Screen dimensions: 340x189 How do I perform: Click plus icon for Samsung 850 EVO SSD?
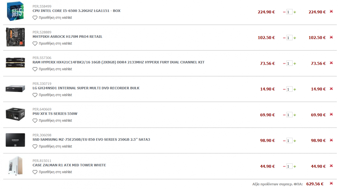click(295, 141)
